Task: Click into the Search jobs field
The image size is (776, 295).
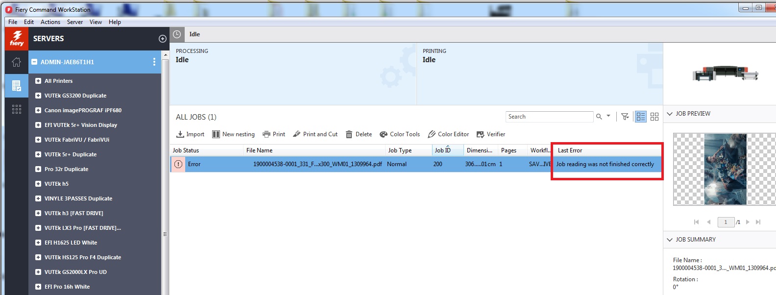Action: (x=549, y=117)
